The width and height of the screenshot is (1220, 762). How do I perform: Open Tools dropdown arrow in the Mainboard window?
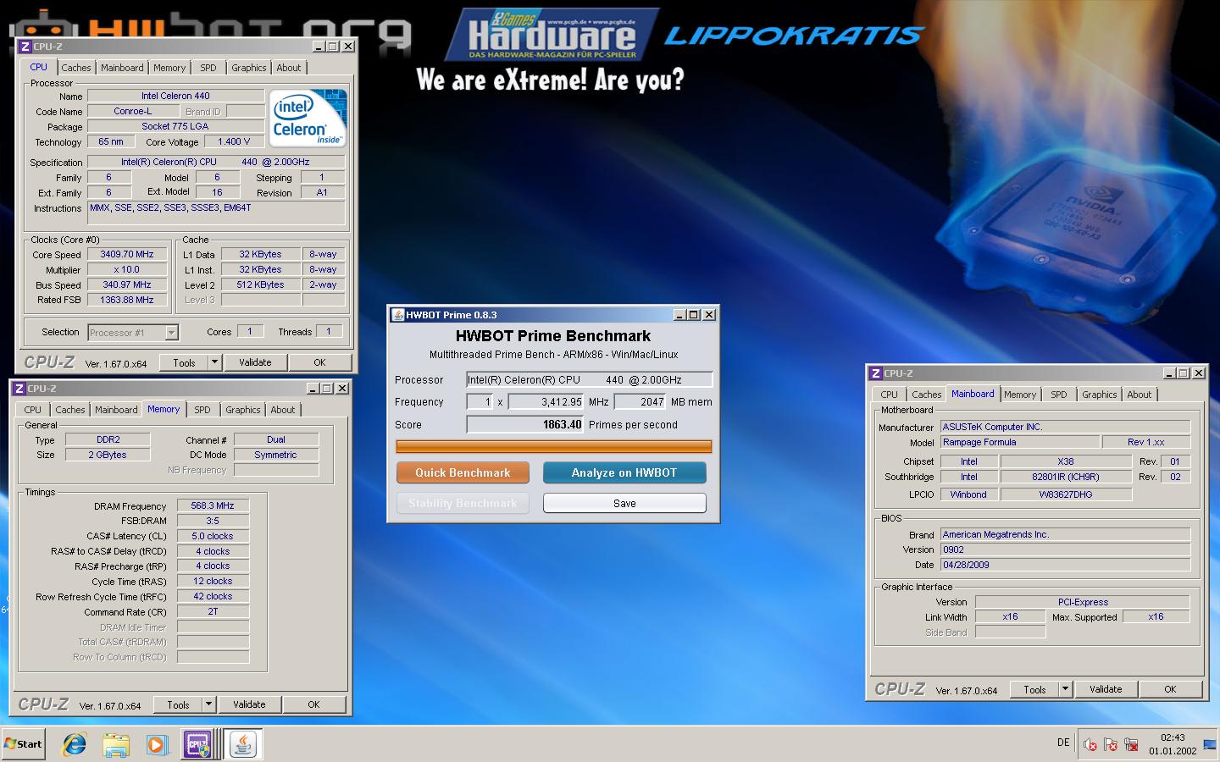click(x=1065, y=689)
